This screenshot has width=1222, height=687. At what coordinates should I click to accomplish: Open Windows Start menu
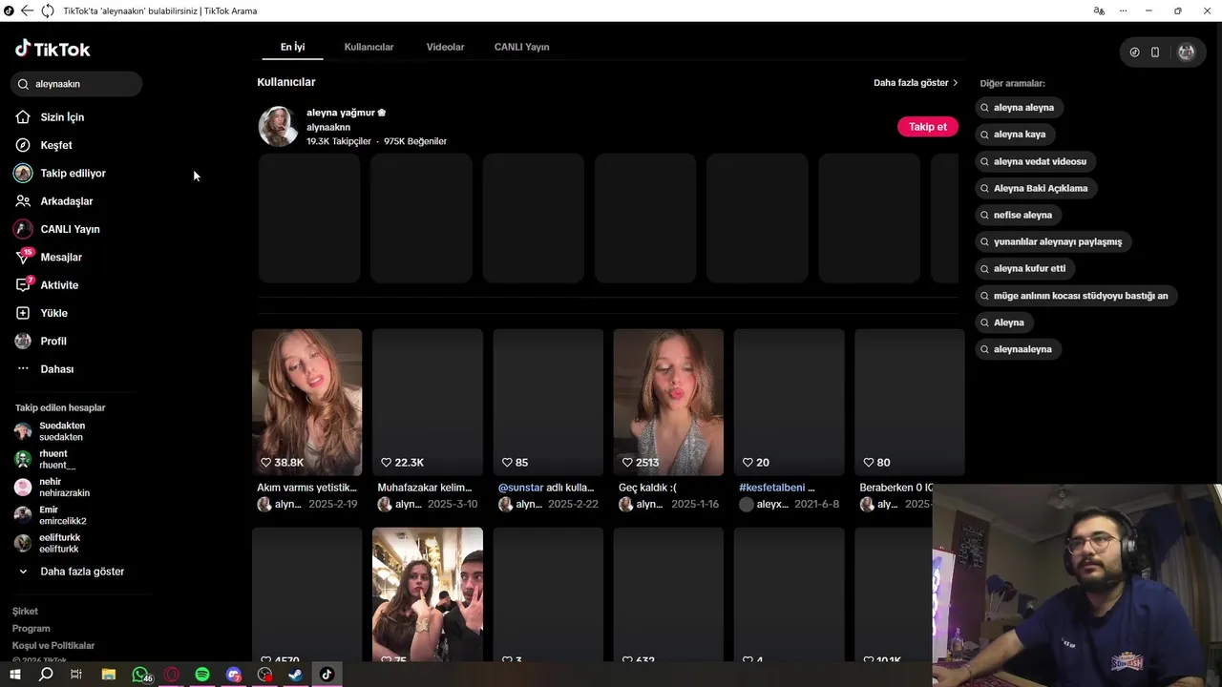point(14,675)
